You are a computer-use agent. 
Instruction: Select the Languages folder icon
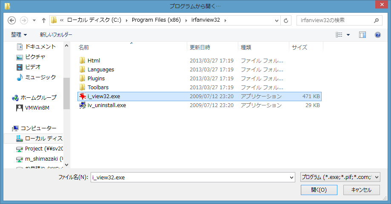coord(82,70)
